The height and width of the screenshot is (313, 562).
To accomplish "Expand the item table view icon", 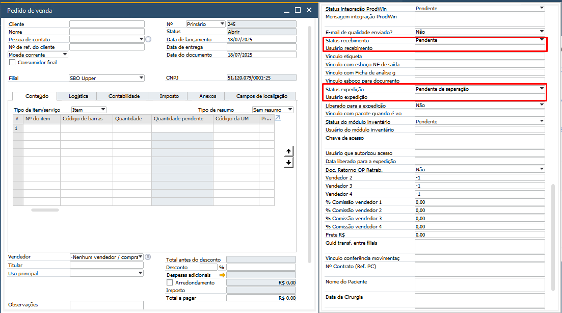I will tap(278, 118).
